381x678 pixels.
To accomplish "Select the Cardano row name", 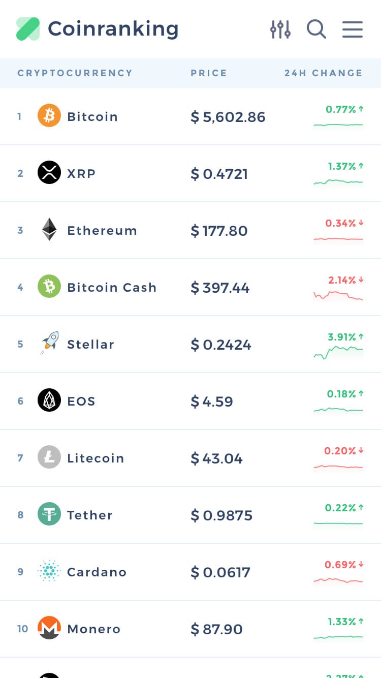I will point(97,572).
